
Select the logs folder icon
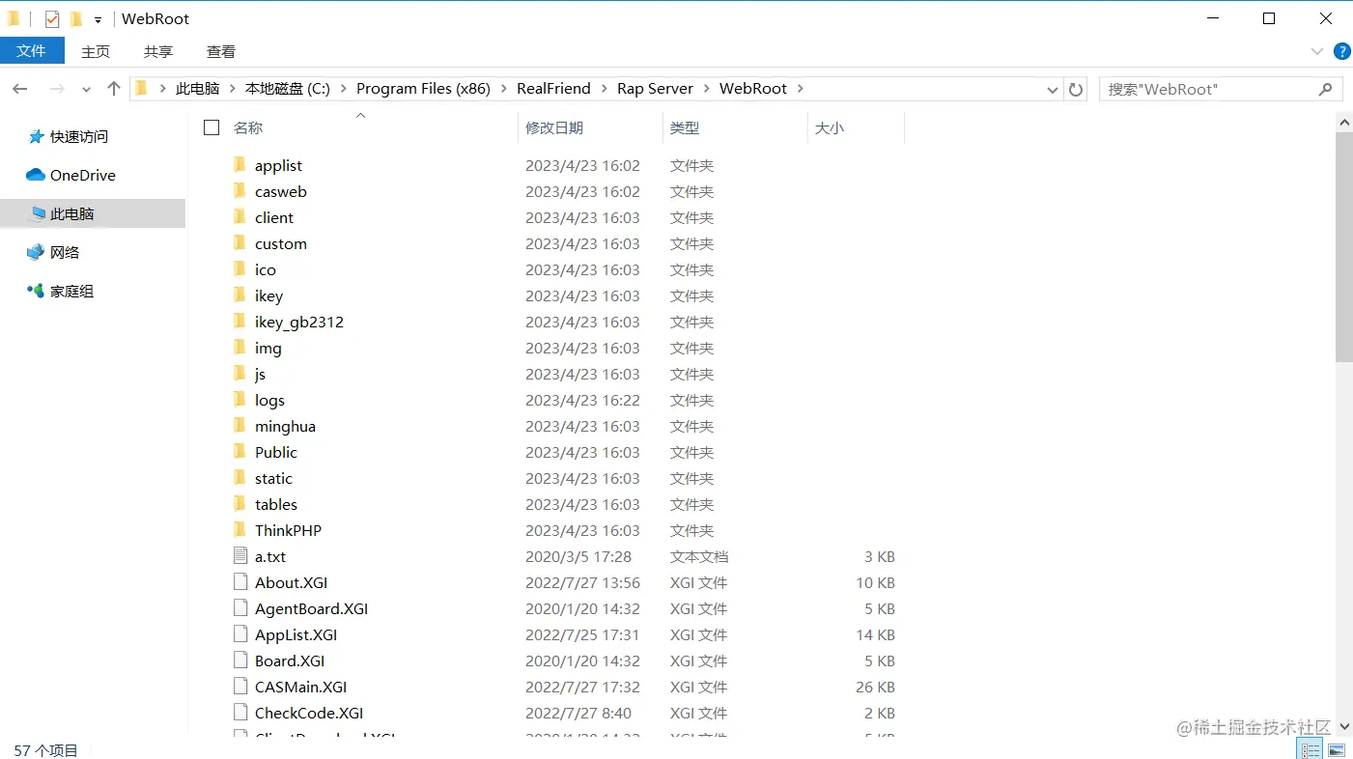pos(240,400)
